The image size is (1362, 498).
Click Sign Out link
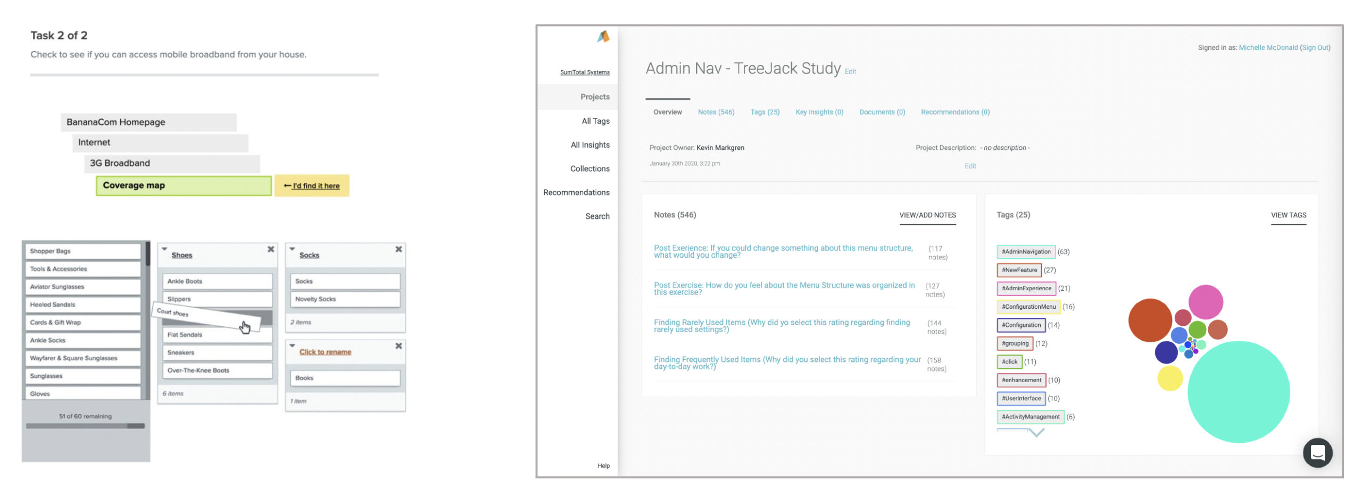coord(1314,48)
